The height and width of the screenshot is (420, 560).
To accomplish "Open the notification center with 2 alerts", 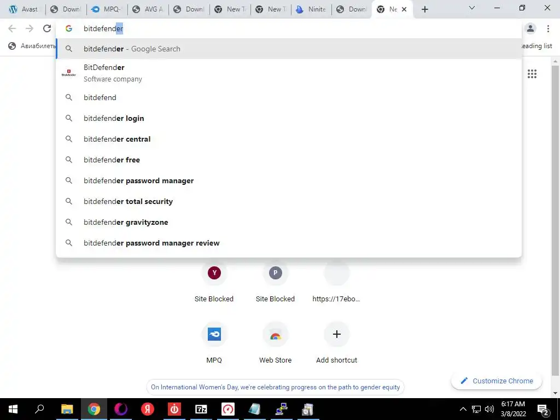I will (542, 409).
